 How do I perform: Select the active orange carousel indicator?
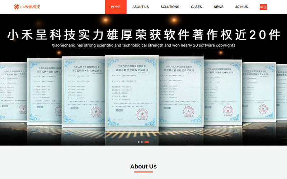(x=147, y=142)
